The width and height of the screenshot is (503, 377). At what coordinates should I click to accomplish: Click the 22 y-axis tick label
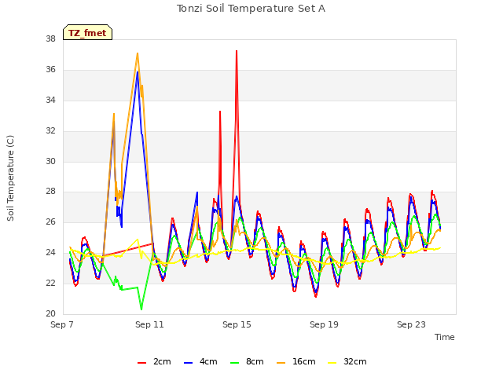tap(50, 283)
